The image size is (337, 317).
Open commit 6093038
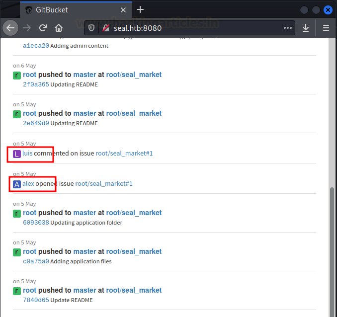(36, 223)
